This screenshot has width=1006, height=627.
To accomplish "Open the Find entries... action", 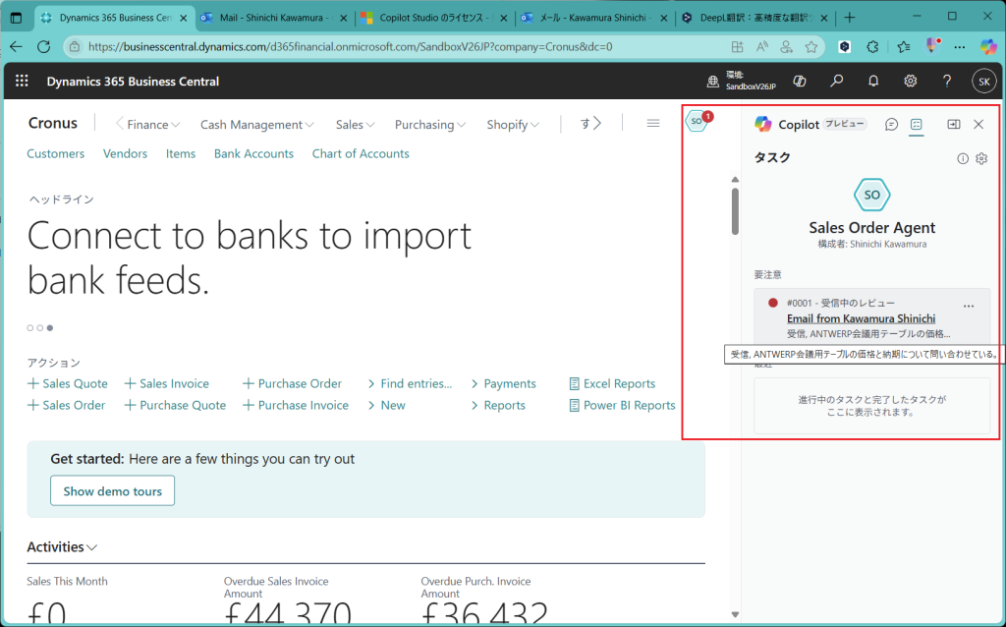I will click(x=410, y=384).
